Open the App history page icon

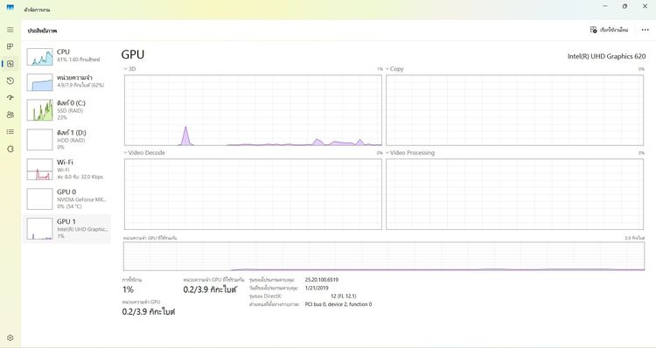10,80
